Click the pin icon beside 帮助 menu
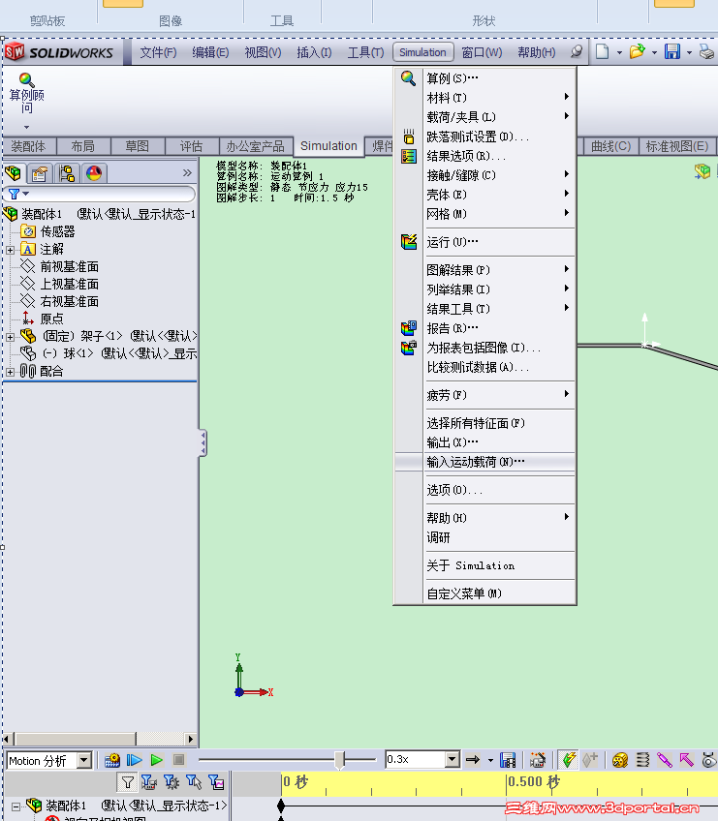Viewport: 718px width, 821px height. [576, 51]
